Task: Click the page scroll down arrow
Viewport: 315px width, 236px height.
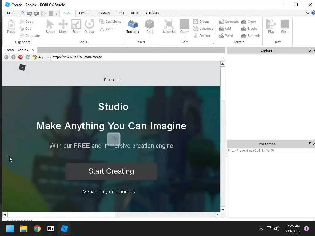Action: coord(223,210)
